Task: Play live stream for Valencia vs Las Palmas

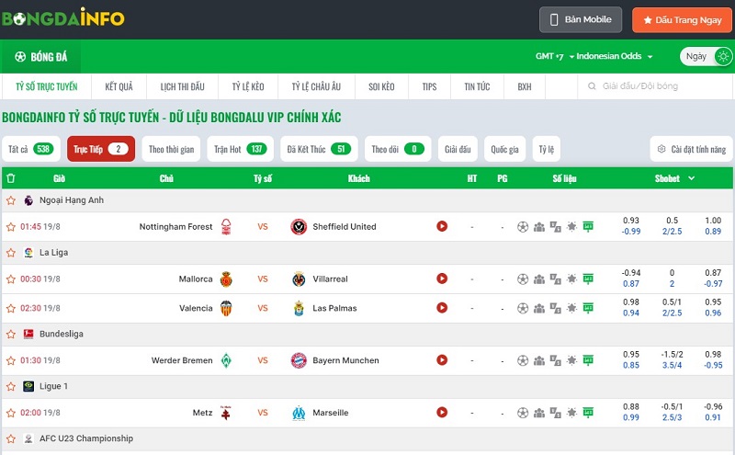Action: click(x=442, y=308)
